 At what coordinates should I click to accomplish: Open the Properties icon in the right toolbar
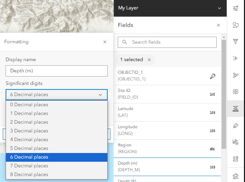pyautogui.click(x=236, y=8)
